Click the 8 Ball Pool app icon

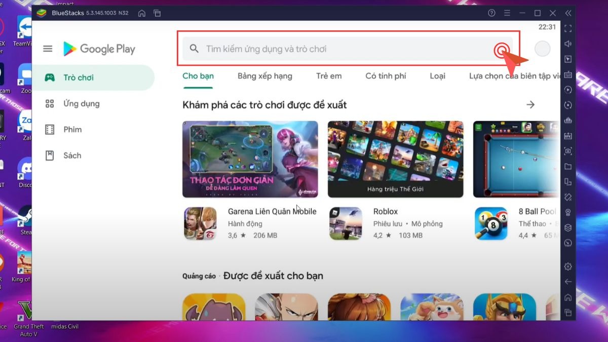(491, 223)
